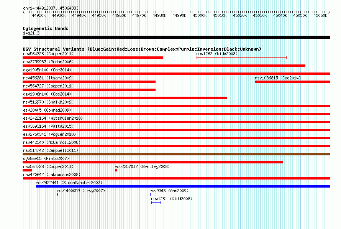This screenshot has height=229, width=341.
Task: Open esv2422441 (SimonSanchez2007) gain variant label
Action: click(x=69, y=183)
